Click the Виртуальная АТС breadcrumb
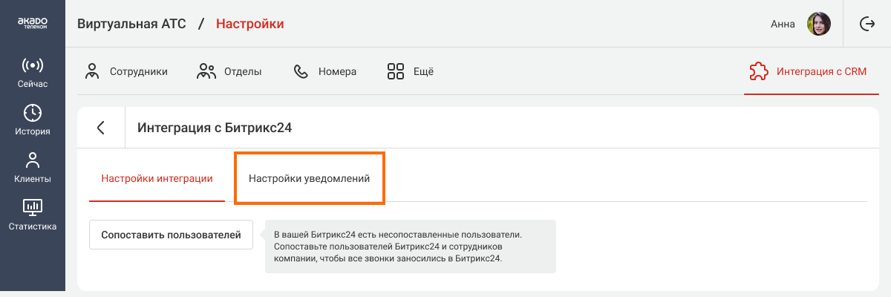This screenshot has height=297, width=891. click(x=131, y=24)
